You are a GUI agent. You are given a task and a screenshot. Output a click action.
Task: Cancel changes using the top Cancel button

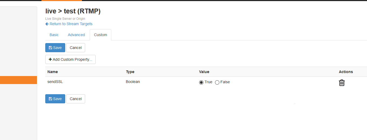coord(76,48)
